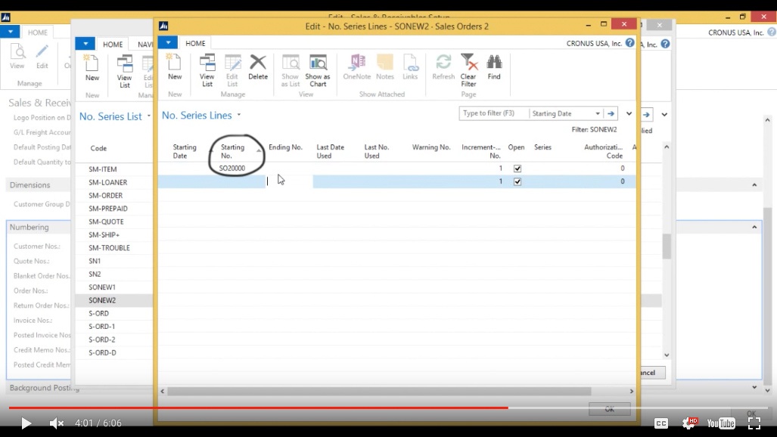The height and width of the screenshot is (437, 777).
Task: Sort by Ending No. column header
Action: [x=285, y=147]
